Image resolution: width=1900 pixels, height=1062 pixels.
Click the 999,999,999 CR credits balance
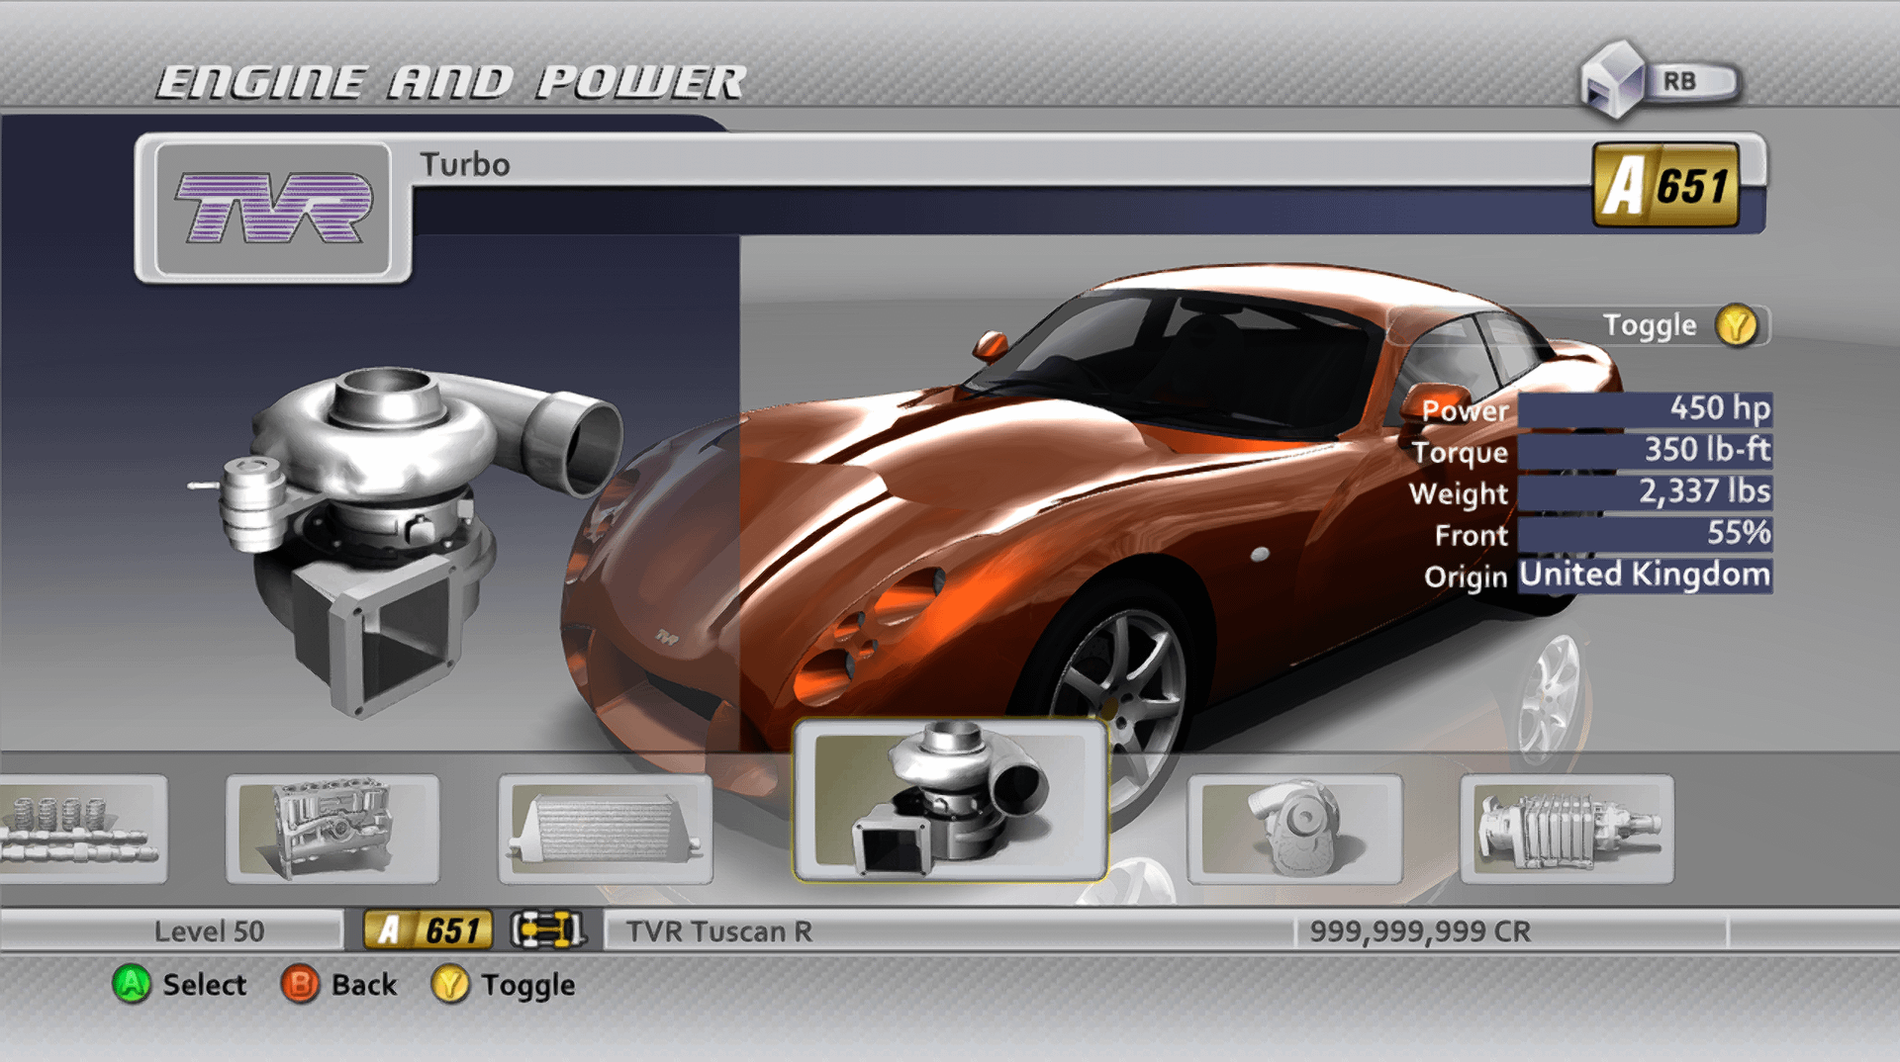coord(1420,931)
